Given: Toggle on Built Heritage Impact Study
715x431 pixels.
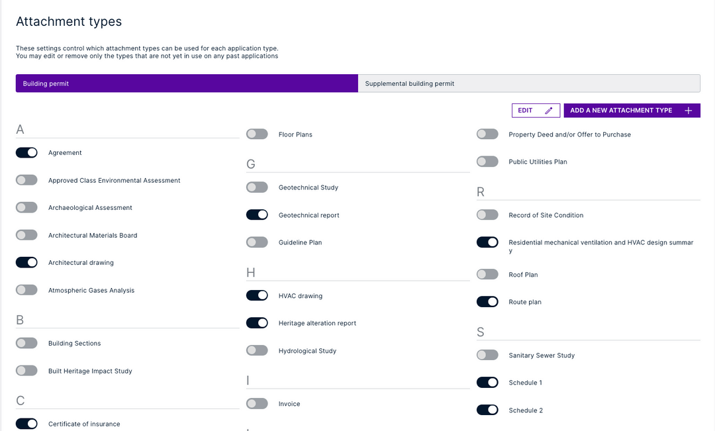Looking at the screenshot, I should pos(26,370).
